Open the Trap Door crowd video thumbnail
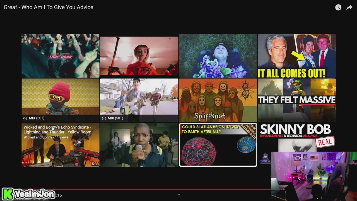This screenshot has width=357, height=201. [61, 56]
